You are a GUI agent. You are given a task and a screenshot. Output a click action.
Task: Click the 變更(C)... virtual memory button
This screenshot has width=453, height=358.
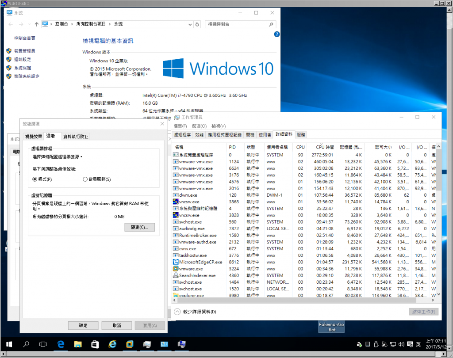click(139, 227)
